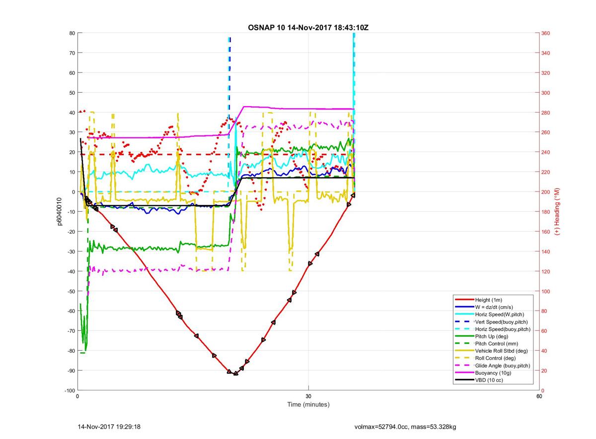Screen dimensions: 596x439
Task: Click the 'Roll Control (deg)' legend entry
Action: (496, 358)
